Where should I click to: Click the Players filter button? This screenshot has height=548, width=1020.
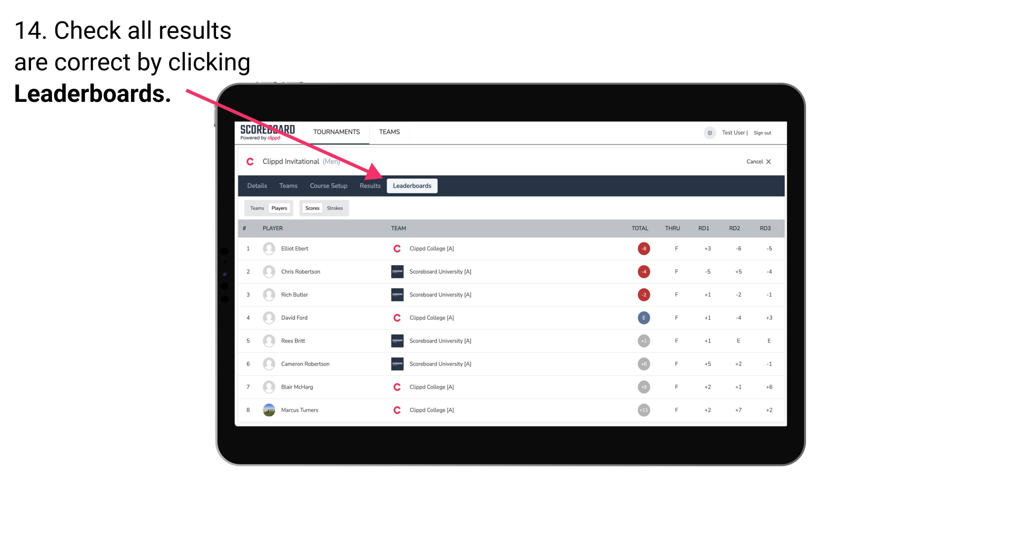(278, 208)
